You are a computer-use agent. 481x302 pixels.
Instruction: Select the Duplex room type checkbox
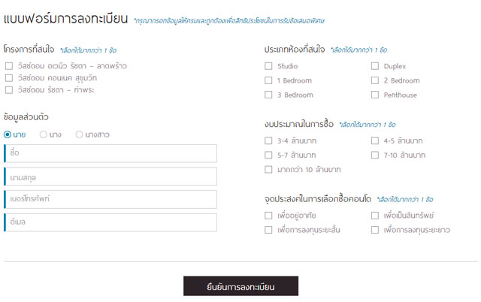[375, 66]
